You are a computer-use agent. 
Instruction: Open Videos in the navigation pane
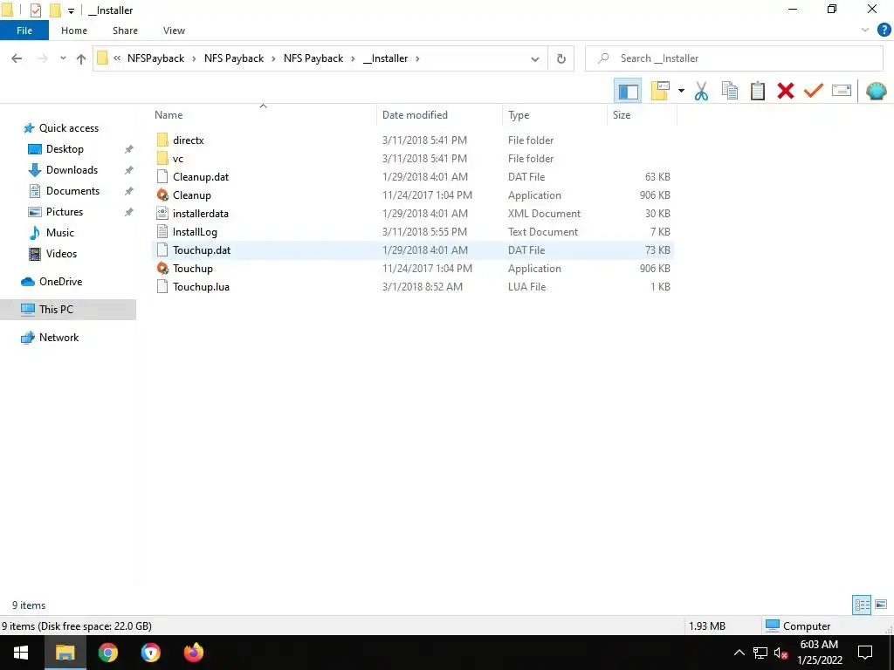pyautogui.click(x=61, y=254)
